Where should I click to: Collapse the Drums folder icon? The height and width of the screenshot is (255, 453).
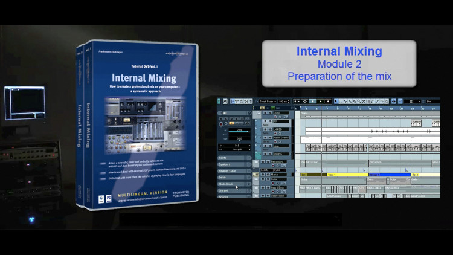(x=259, y=113)
